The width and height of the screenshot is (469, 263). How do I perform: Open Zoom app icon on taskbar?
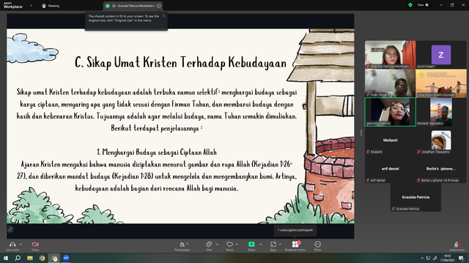click(x=66, y=258)
